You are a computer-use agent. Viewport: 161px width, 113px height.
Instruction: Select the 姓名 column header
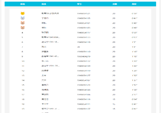[44, 4]
